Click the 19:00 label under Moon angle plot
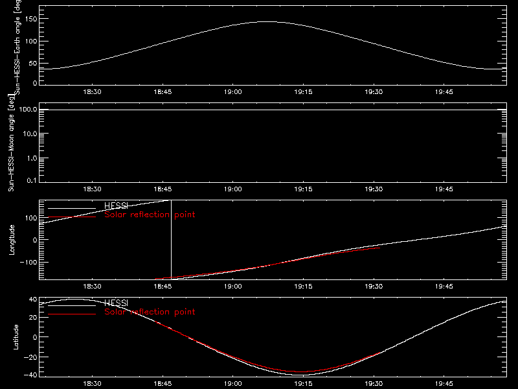 [232, 189]
